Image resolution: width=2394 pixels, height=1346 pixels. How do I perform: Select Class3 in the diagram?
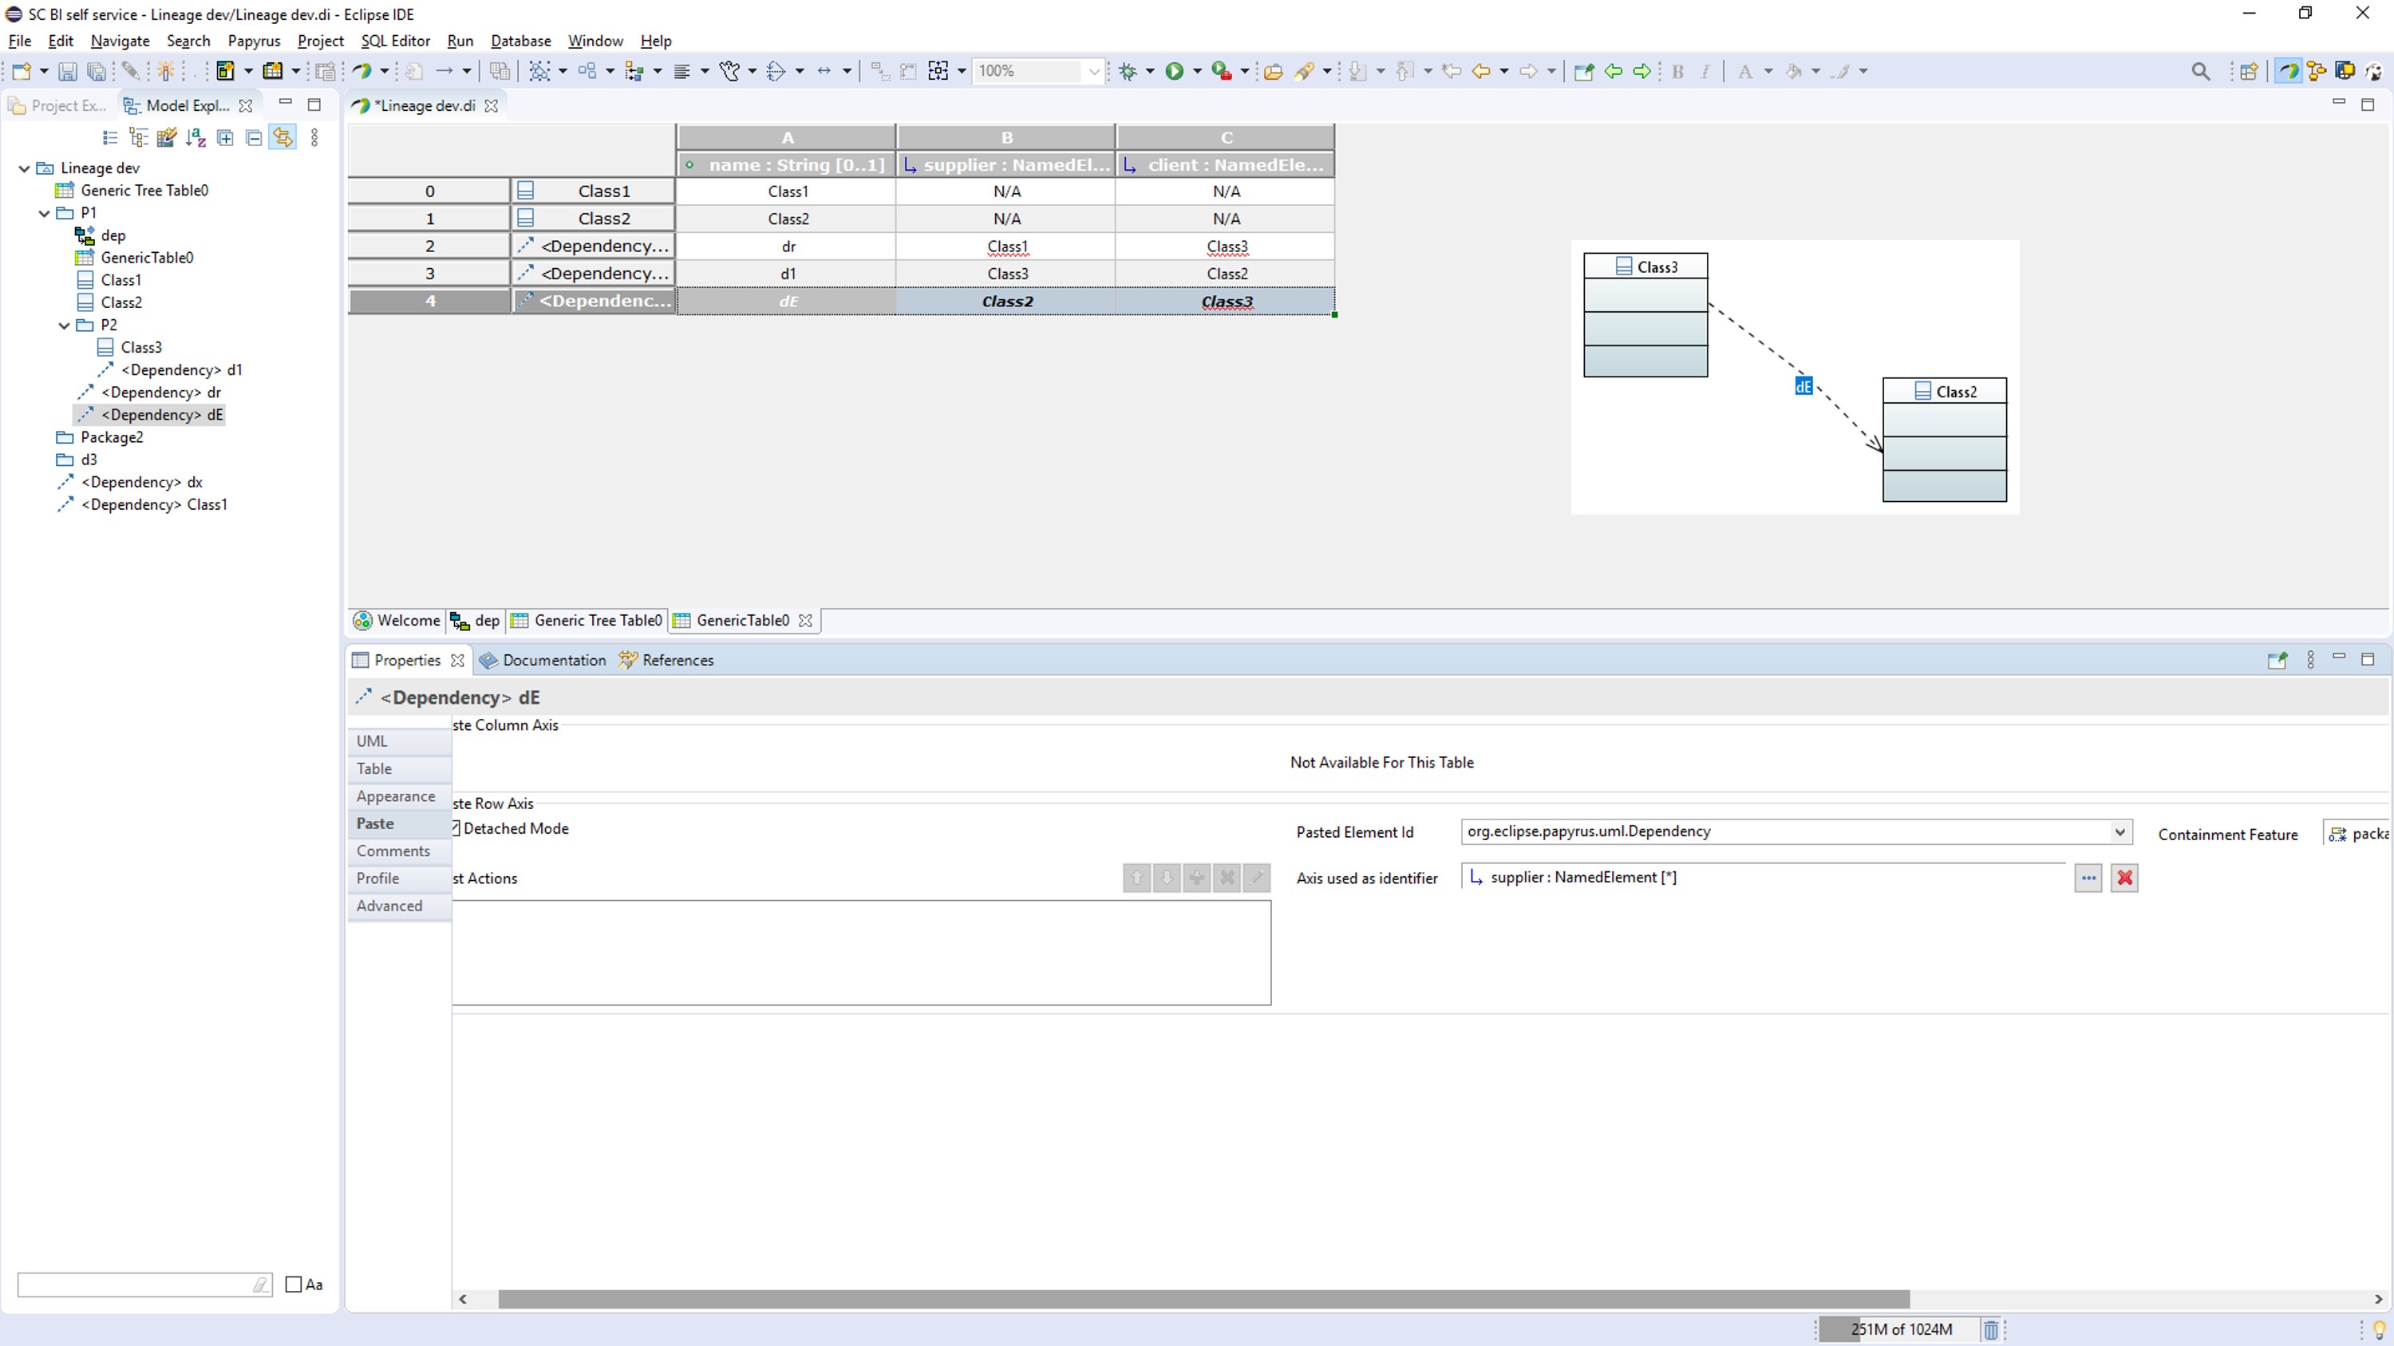pyautogui.click(x=1645, y=315)
